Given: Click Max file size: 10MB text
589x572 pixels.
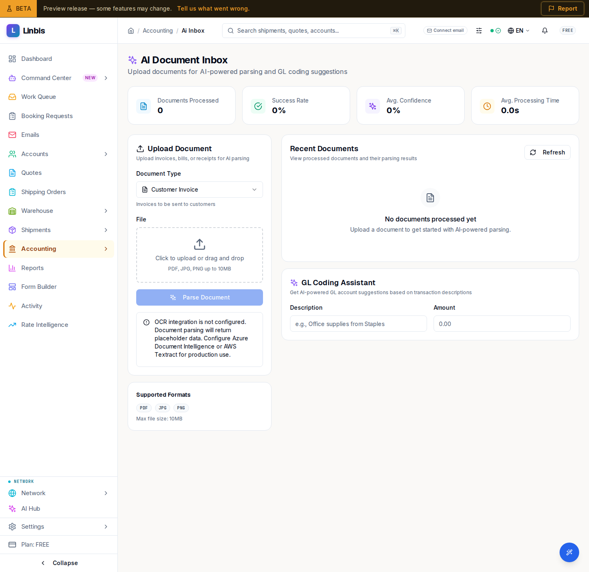Looking at the screenshot, I should point(159,419).
